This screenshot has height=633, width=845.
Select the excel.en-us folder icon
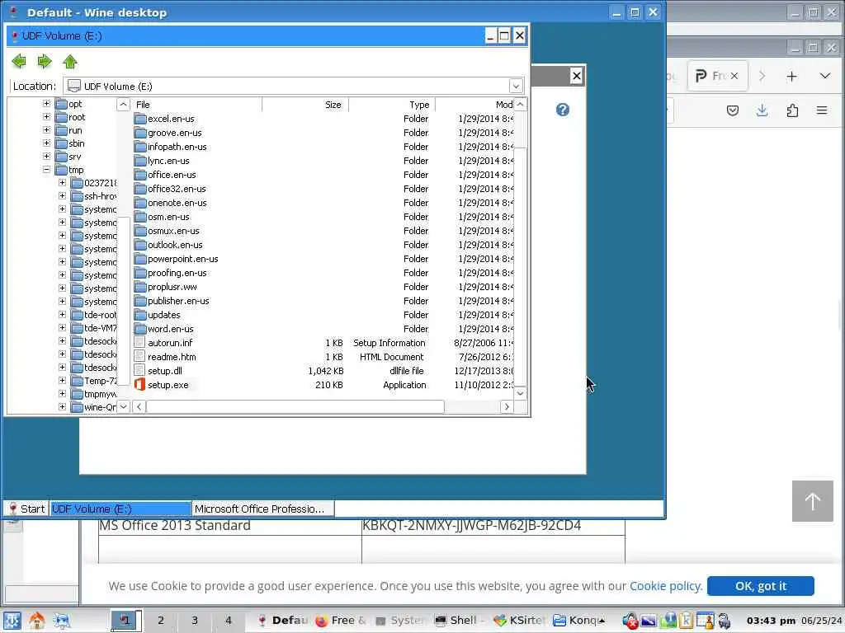tap(140, 119)
